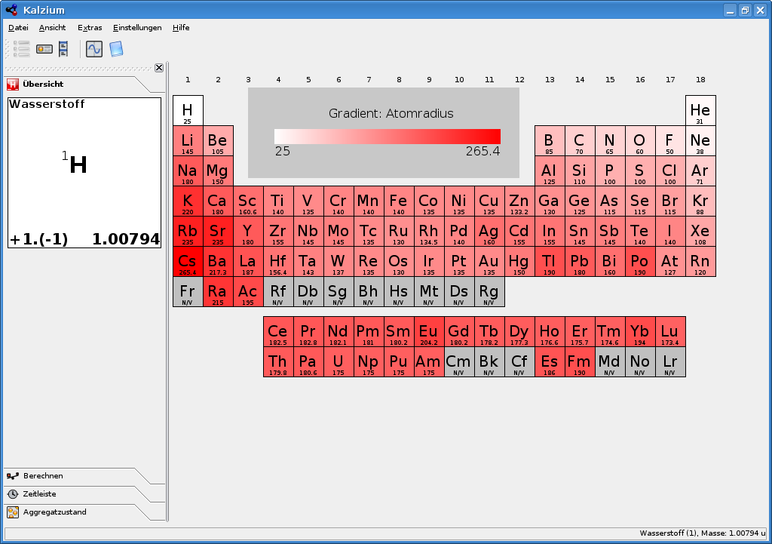Switch to the Übersicht sidebar tab

78,85
